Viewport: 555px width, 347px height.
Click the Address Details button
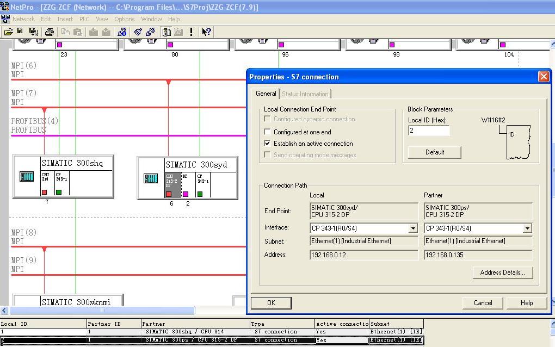(x=503, y=272)
